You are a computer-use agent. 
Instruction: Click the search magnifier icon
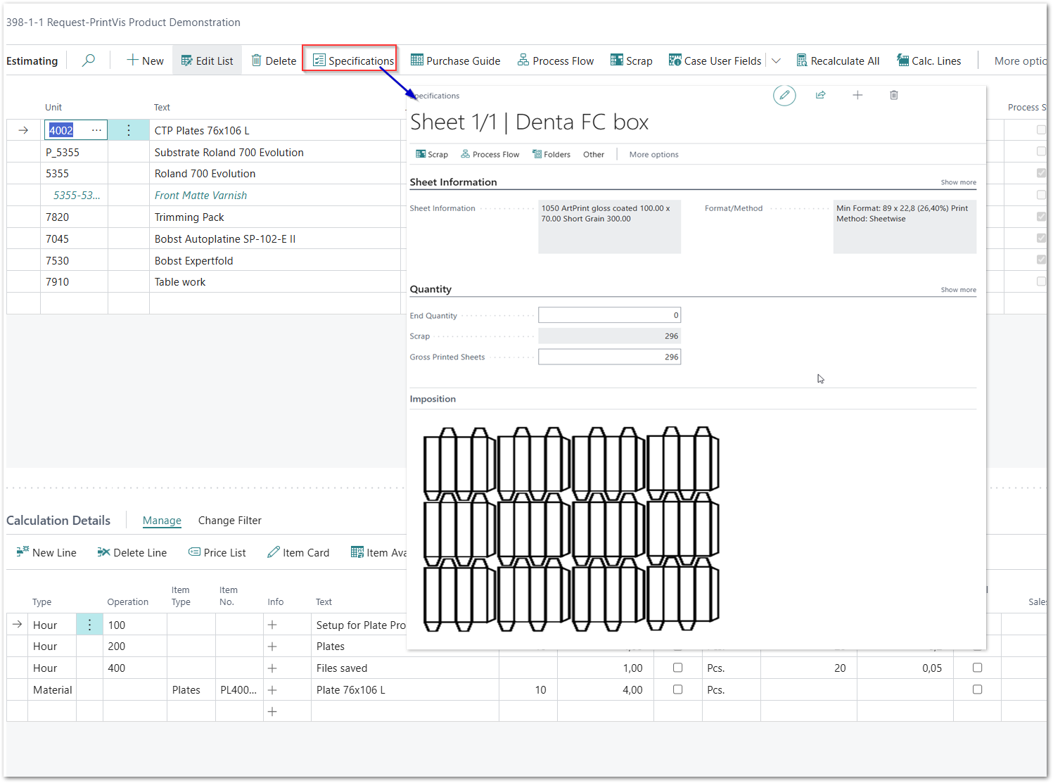(x=89, y=61)
